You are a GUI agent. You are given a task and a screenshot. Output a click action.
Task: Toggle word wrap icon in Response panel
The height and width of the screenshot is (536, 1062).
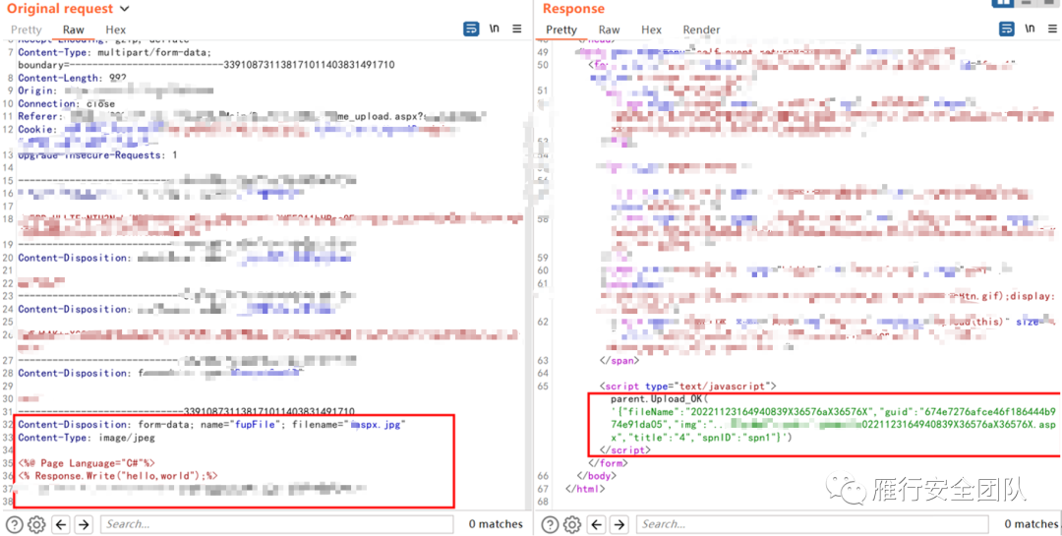click(1007, 30)
